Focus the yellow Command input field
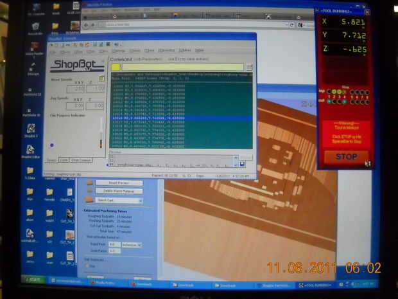This screenshot has height=299, width=398. [182, 67]
